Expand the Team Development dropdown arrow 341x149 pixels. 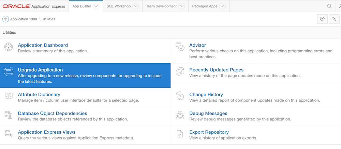point(182,6)
